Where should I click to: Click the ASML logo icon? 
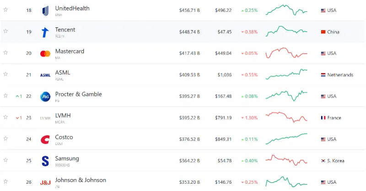pos(45,75)
